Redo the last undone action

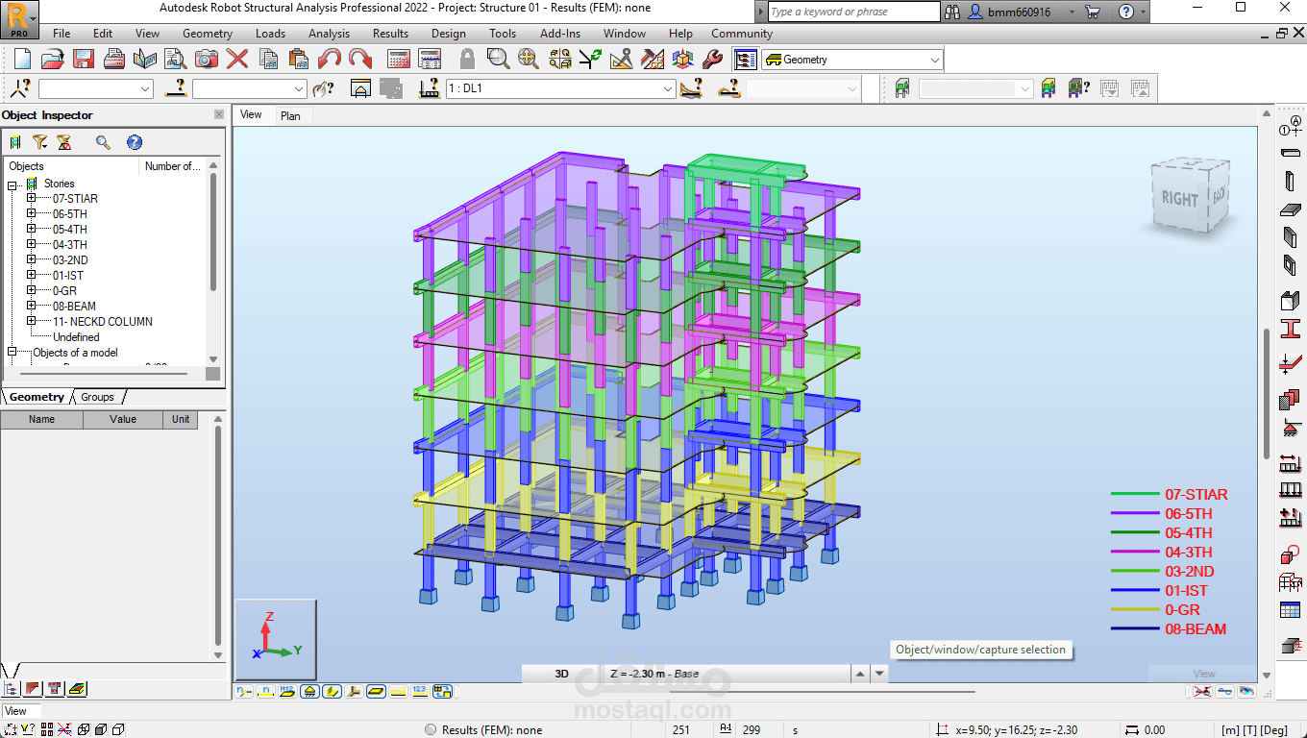(360, 60)
